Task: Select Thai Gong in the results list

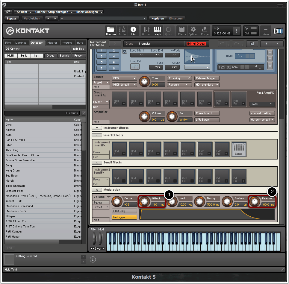Action: point(12,150)
